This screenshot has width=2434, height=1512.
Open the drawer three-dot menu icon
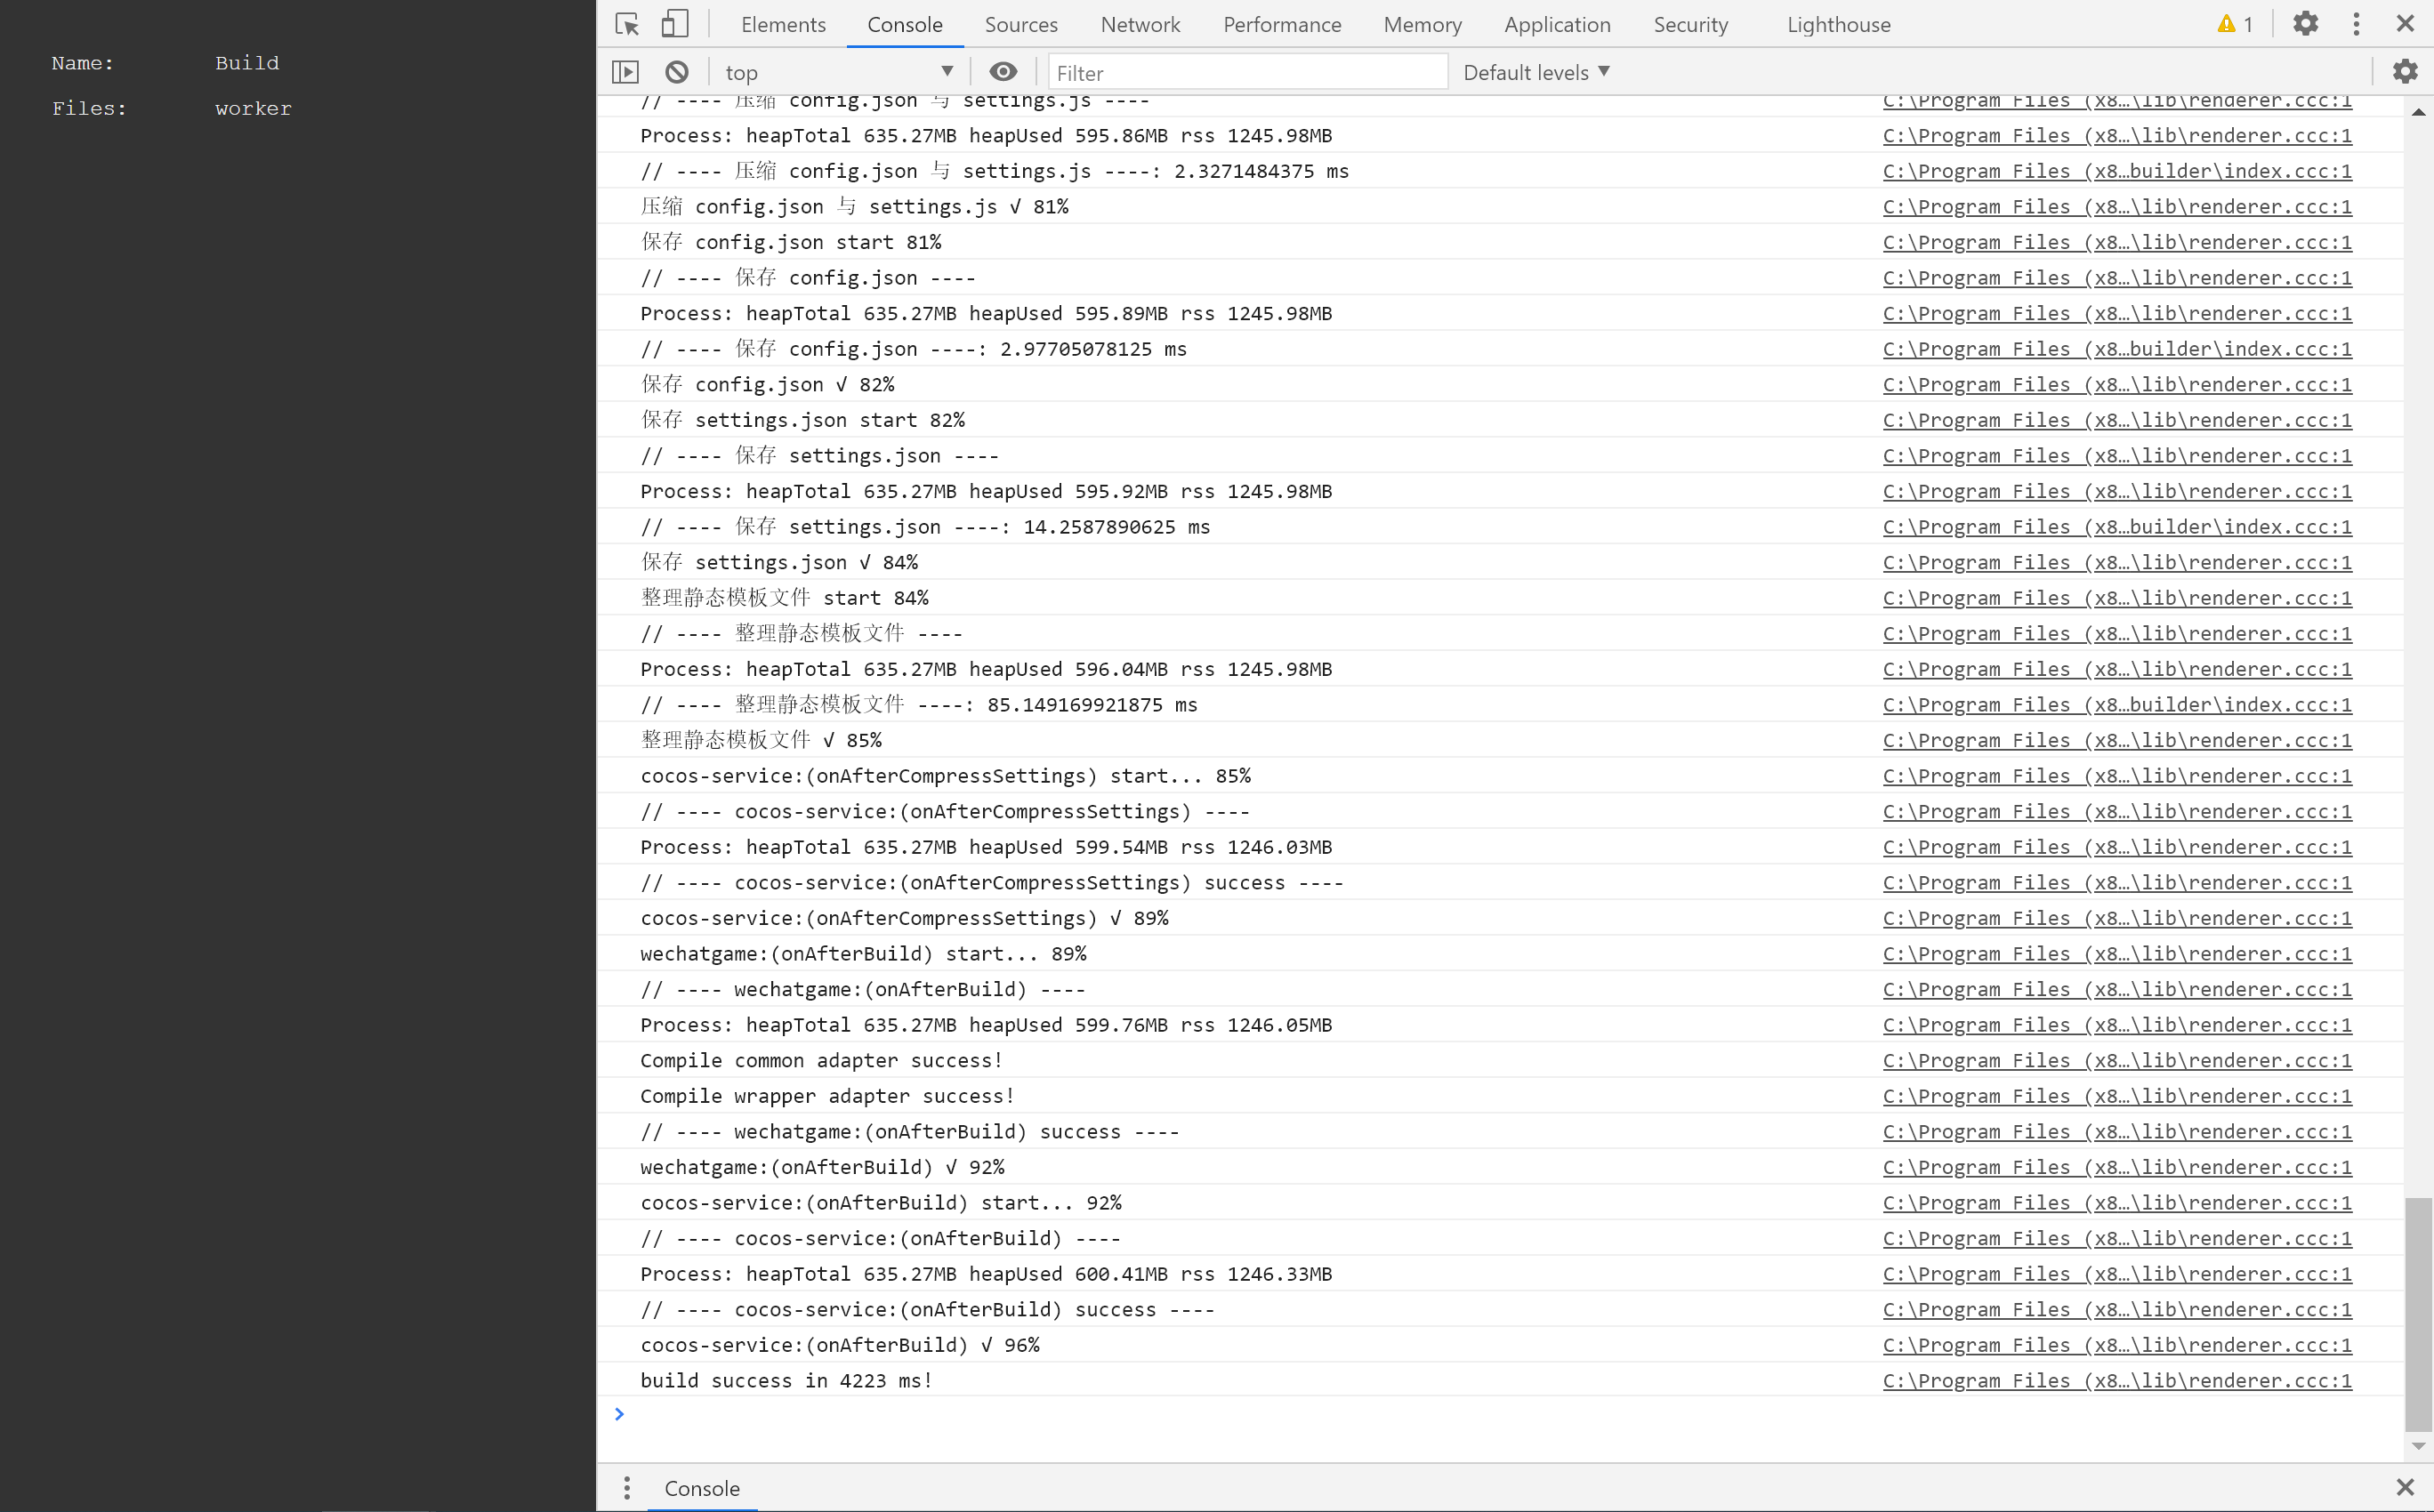pyautogui.click(x=627, y=1488)
